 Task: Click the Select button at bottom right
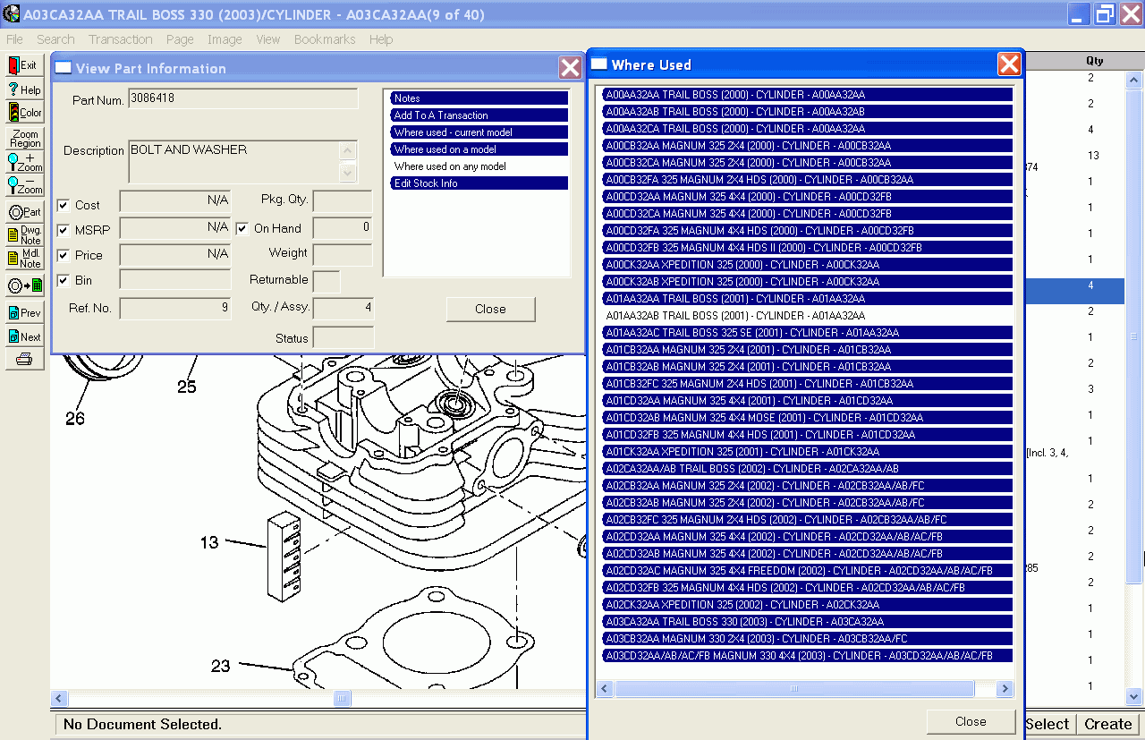[x=1047, y=724]
